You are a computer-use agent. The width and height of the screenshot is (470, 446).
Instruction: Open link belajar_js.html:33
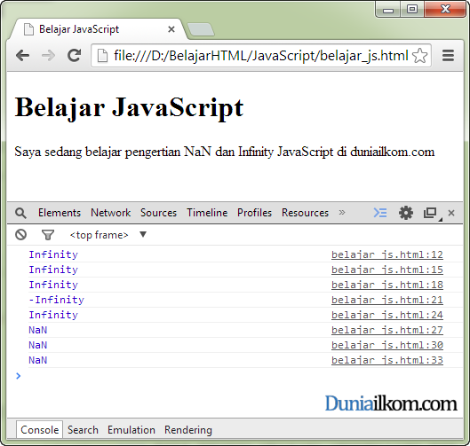click(x=387, y=360)
